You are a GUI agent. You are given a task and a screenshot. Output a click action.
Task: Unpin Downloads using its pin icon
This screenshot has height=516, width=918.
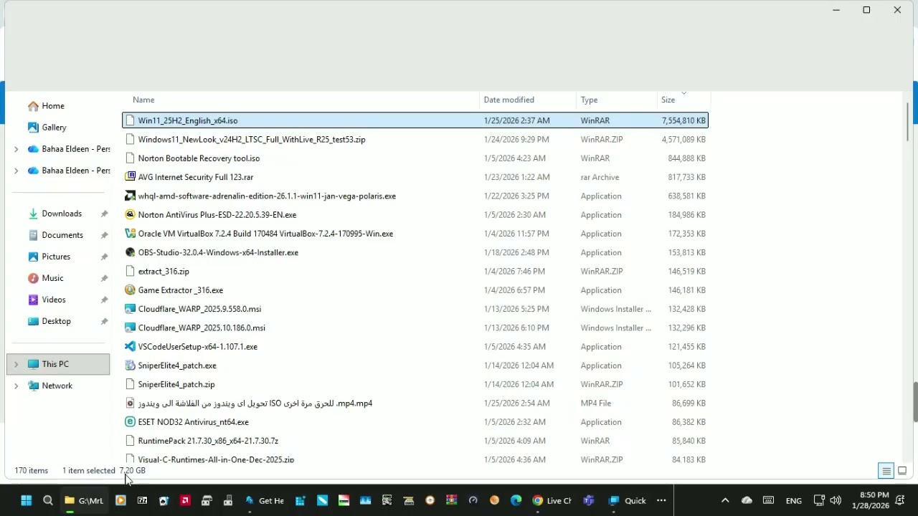point(104,214)
